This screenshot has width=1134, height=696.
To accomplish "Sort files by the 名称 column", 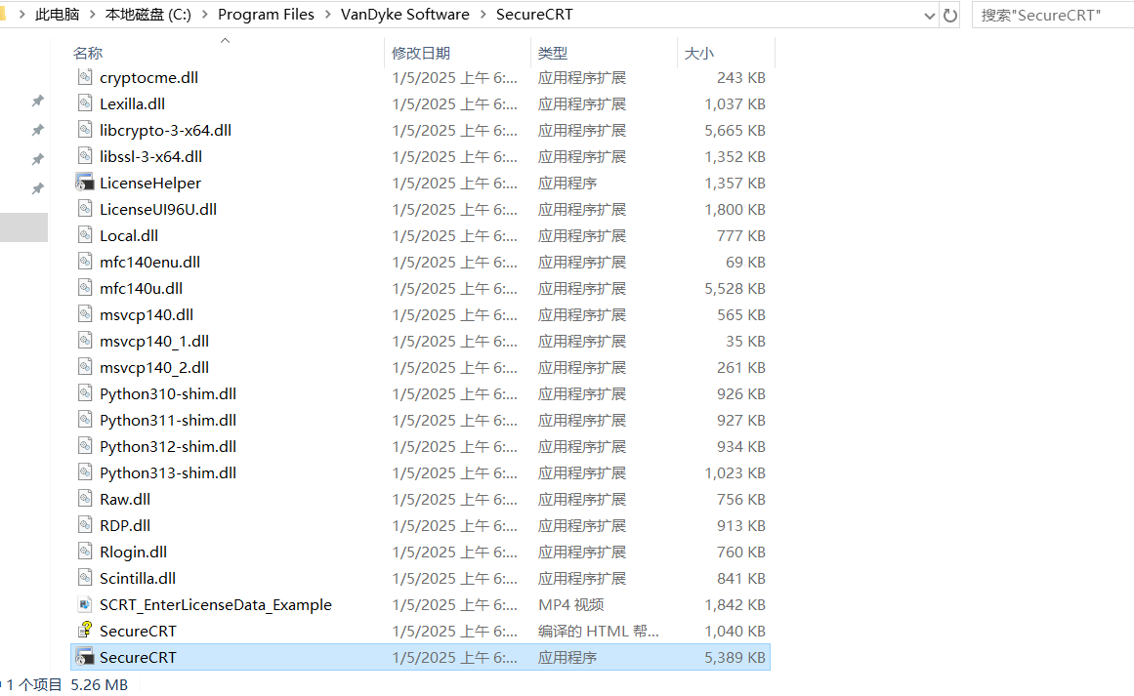I will (88, 53).
